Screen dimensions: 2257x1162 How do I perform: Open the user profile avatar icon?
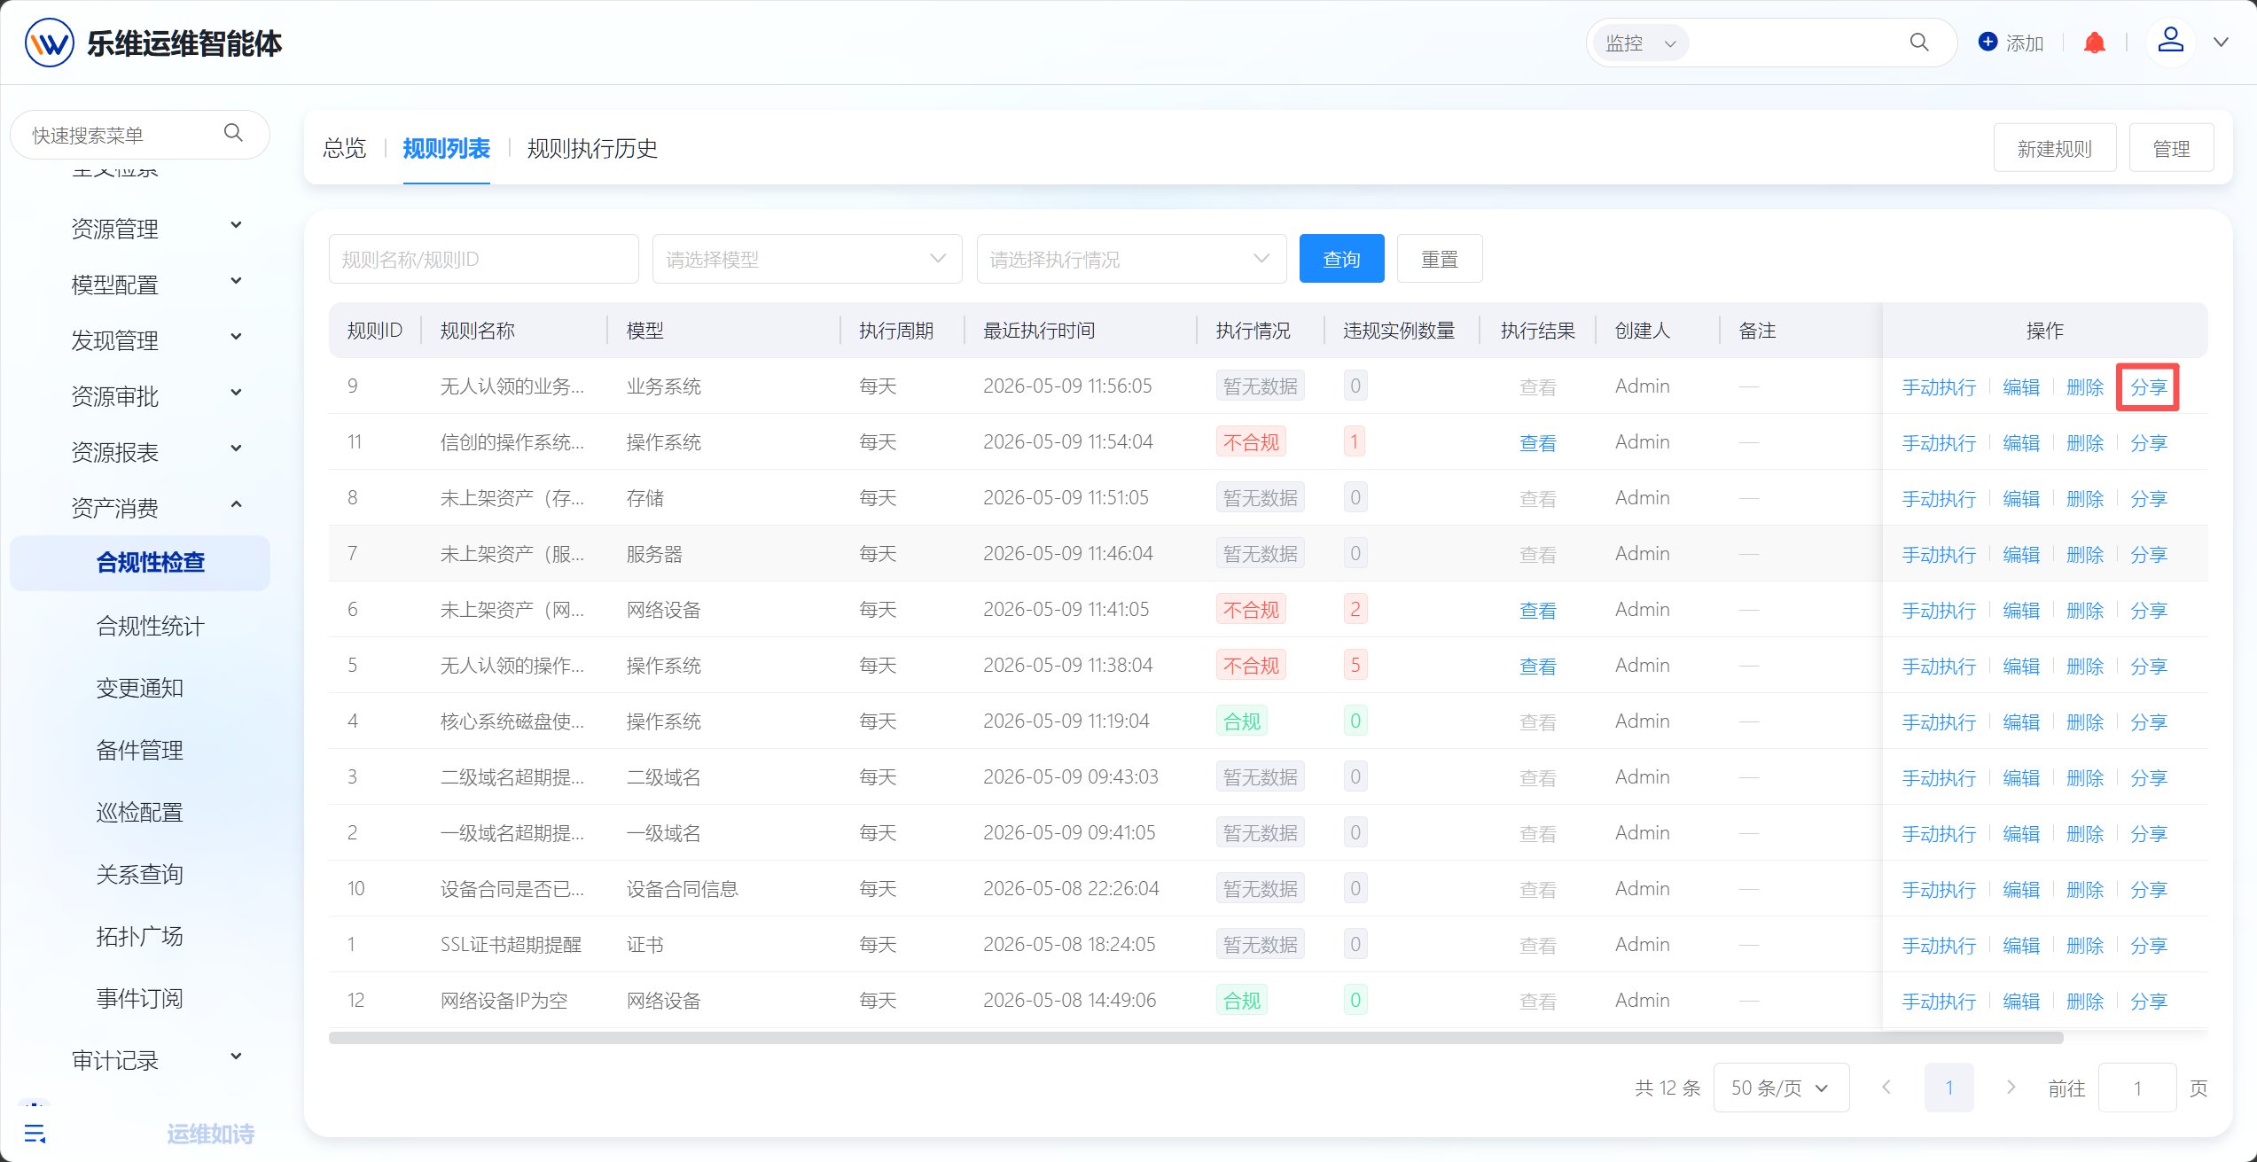pyautogui.click(x=2170, y=41)
